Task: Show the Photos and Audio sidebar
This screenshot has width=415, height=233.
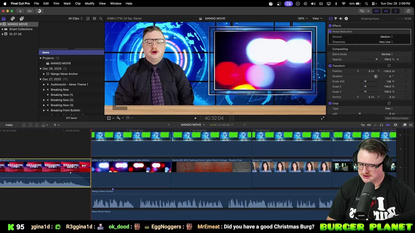Action: click(13, 18)
